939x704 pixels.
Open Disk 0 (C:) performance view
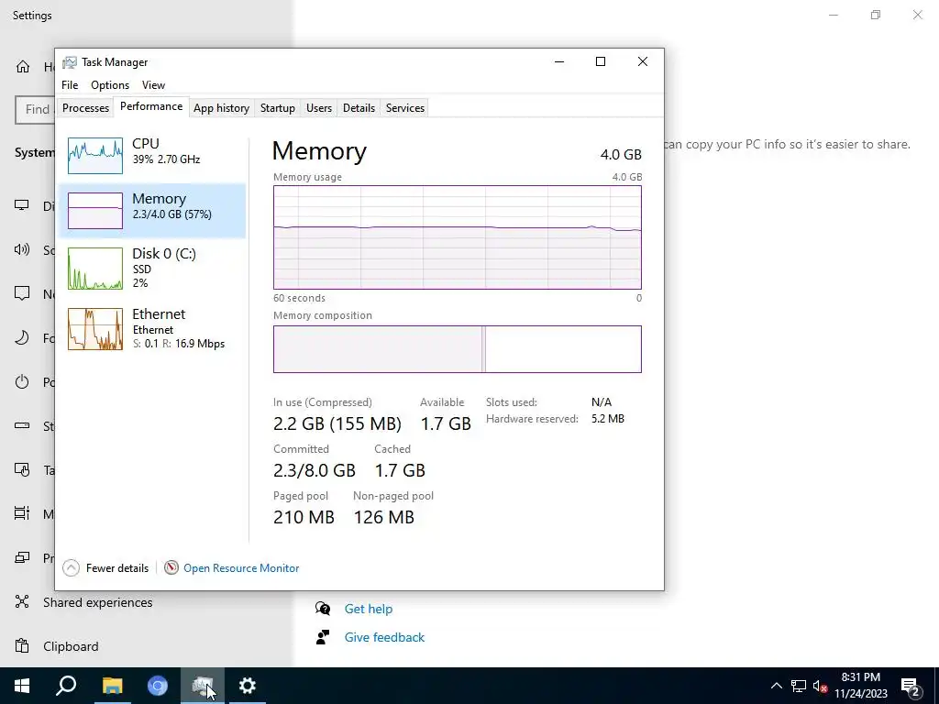152,269
